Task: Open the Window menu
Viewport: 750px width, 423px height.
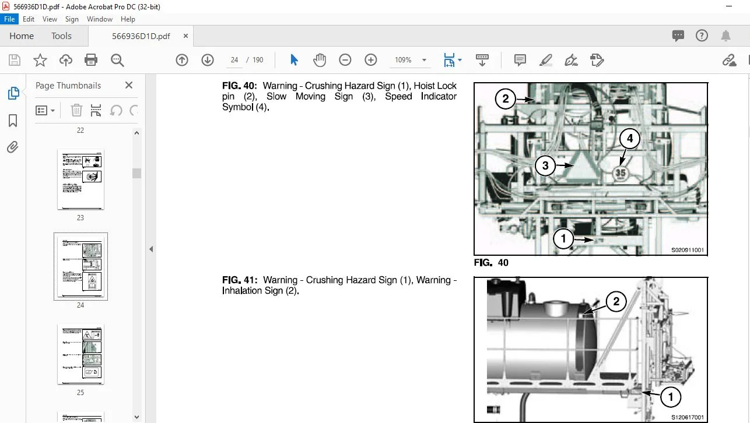Action: pos(100,19)
